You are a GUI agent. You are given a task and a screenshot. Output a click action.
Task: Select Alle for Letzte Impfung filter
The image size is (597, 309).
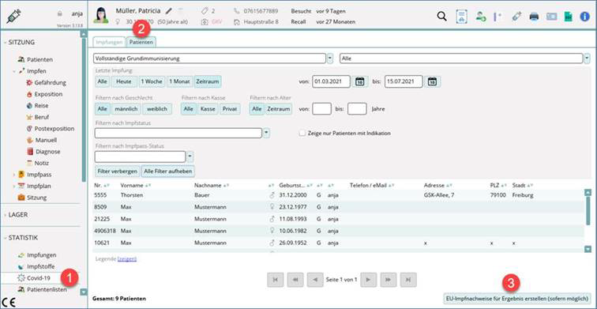point(102,81)
